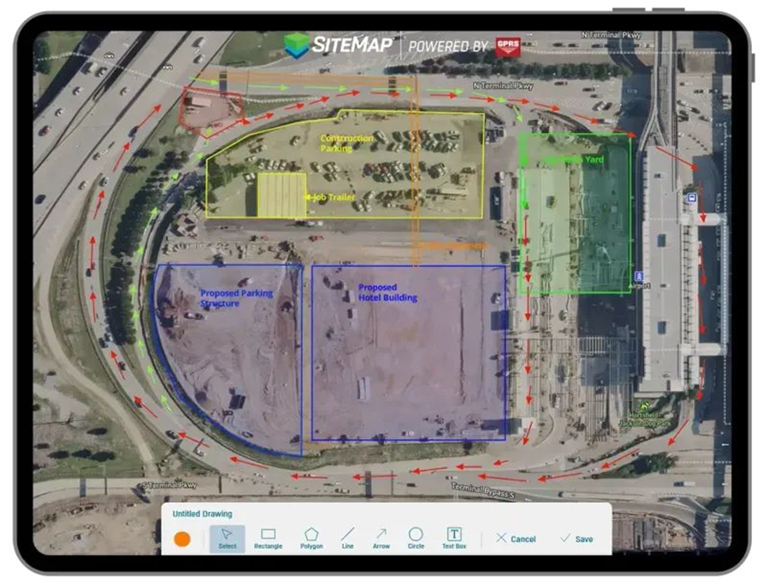Viewport: 768px width, 584px height.
Task: Activate the Text Box tool
Action: [452, 536]
